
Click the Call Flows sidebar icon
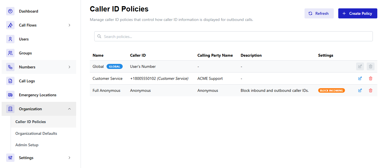point(10,25)
